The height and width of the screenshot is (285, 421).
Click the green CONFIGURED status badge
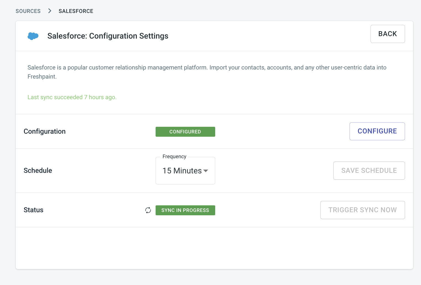click(185, 132)
